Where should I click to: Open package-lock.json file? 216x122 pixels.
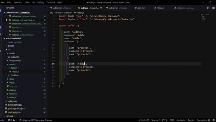(x=17, y=108)
